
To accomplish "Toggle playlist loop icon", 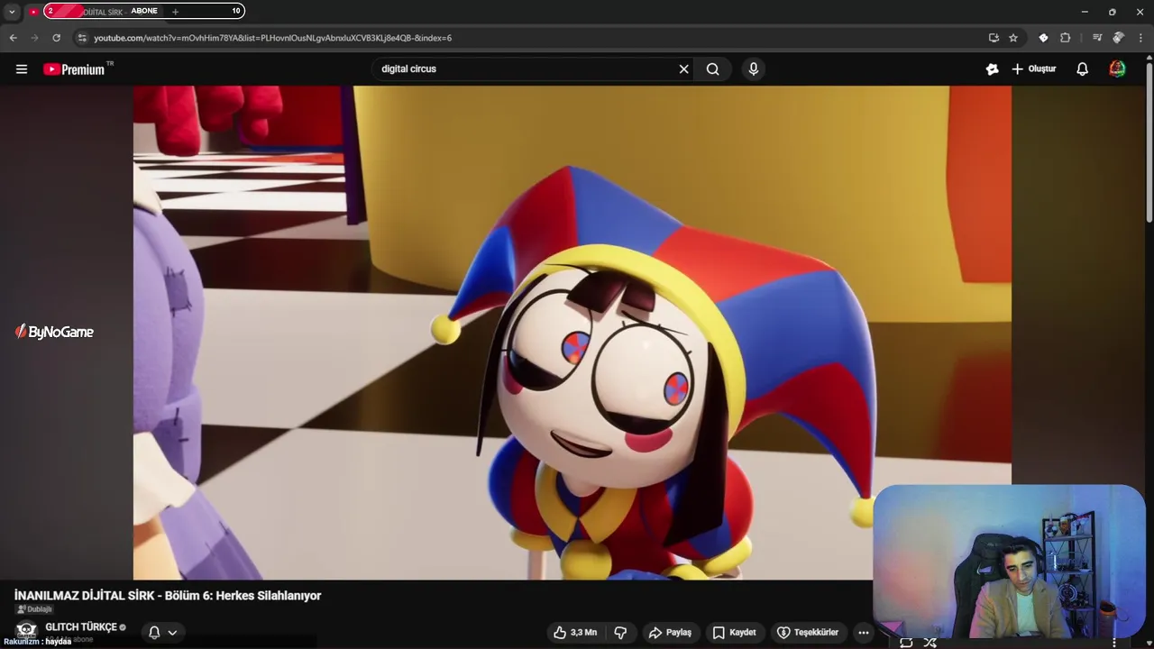I will (906, 643).
